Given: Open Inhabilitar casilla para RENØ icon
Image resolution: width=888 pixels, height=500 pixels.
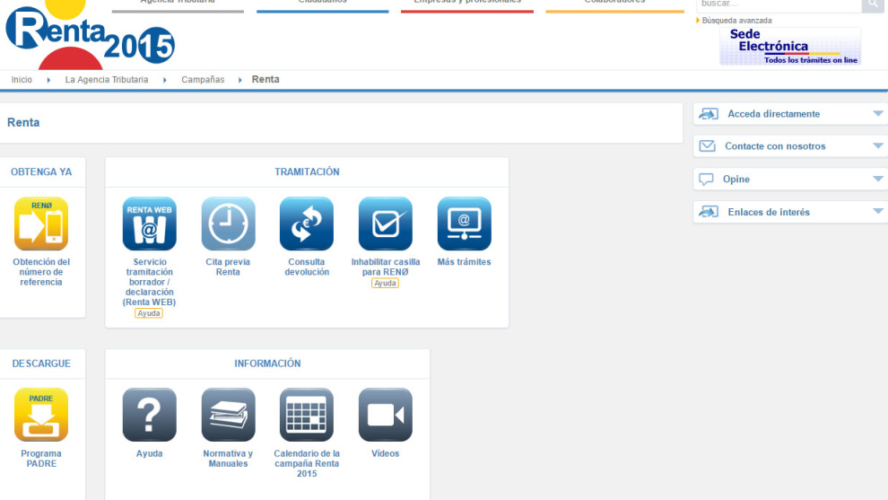Looking at the screenshot, I should tap(385, 224).
